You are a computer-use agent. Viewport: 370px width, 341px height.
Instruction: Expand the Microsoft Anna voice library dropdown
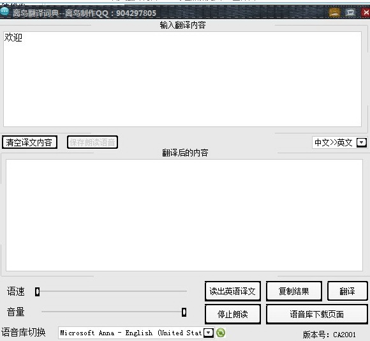209,333
